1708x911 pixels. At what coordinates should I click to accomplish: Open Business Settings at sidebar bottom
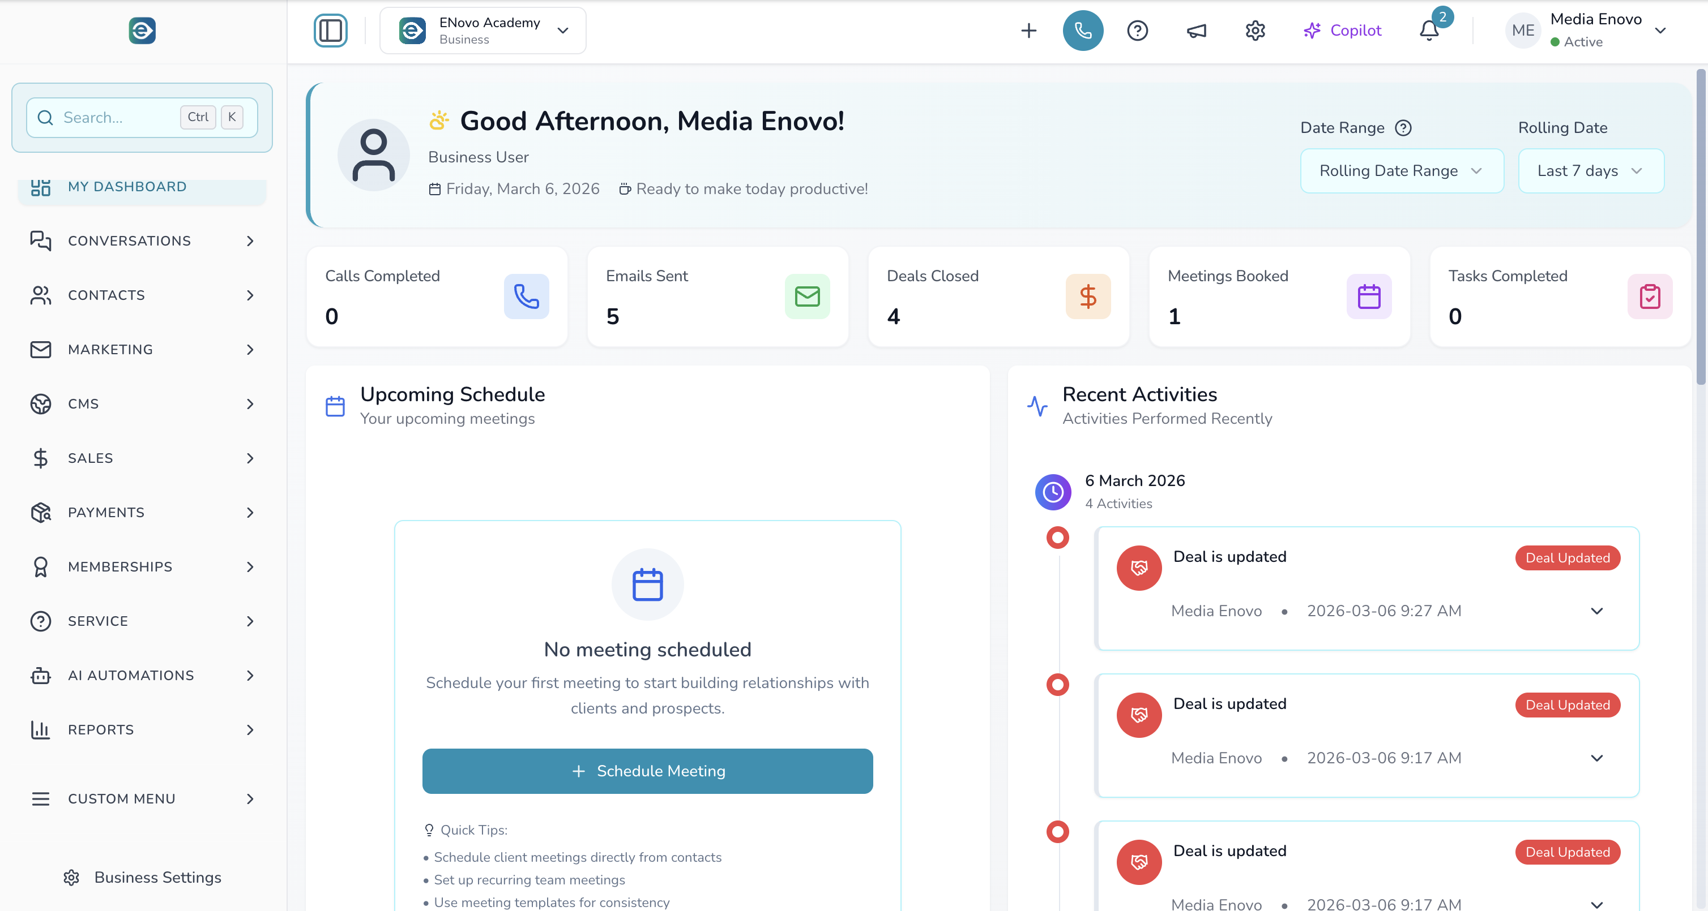(x=157, y=877)
